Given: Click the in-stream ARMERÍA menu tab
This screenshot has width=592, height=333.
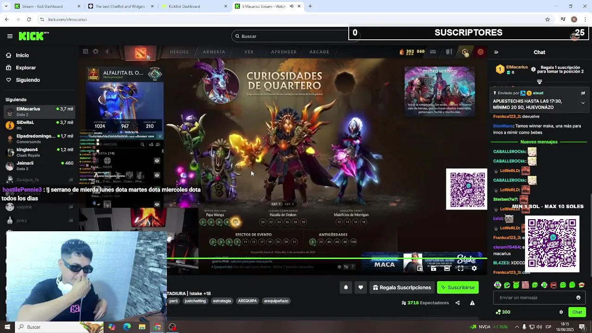Looking at the screenshot, I should coord(214,52).
